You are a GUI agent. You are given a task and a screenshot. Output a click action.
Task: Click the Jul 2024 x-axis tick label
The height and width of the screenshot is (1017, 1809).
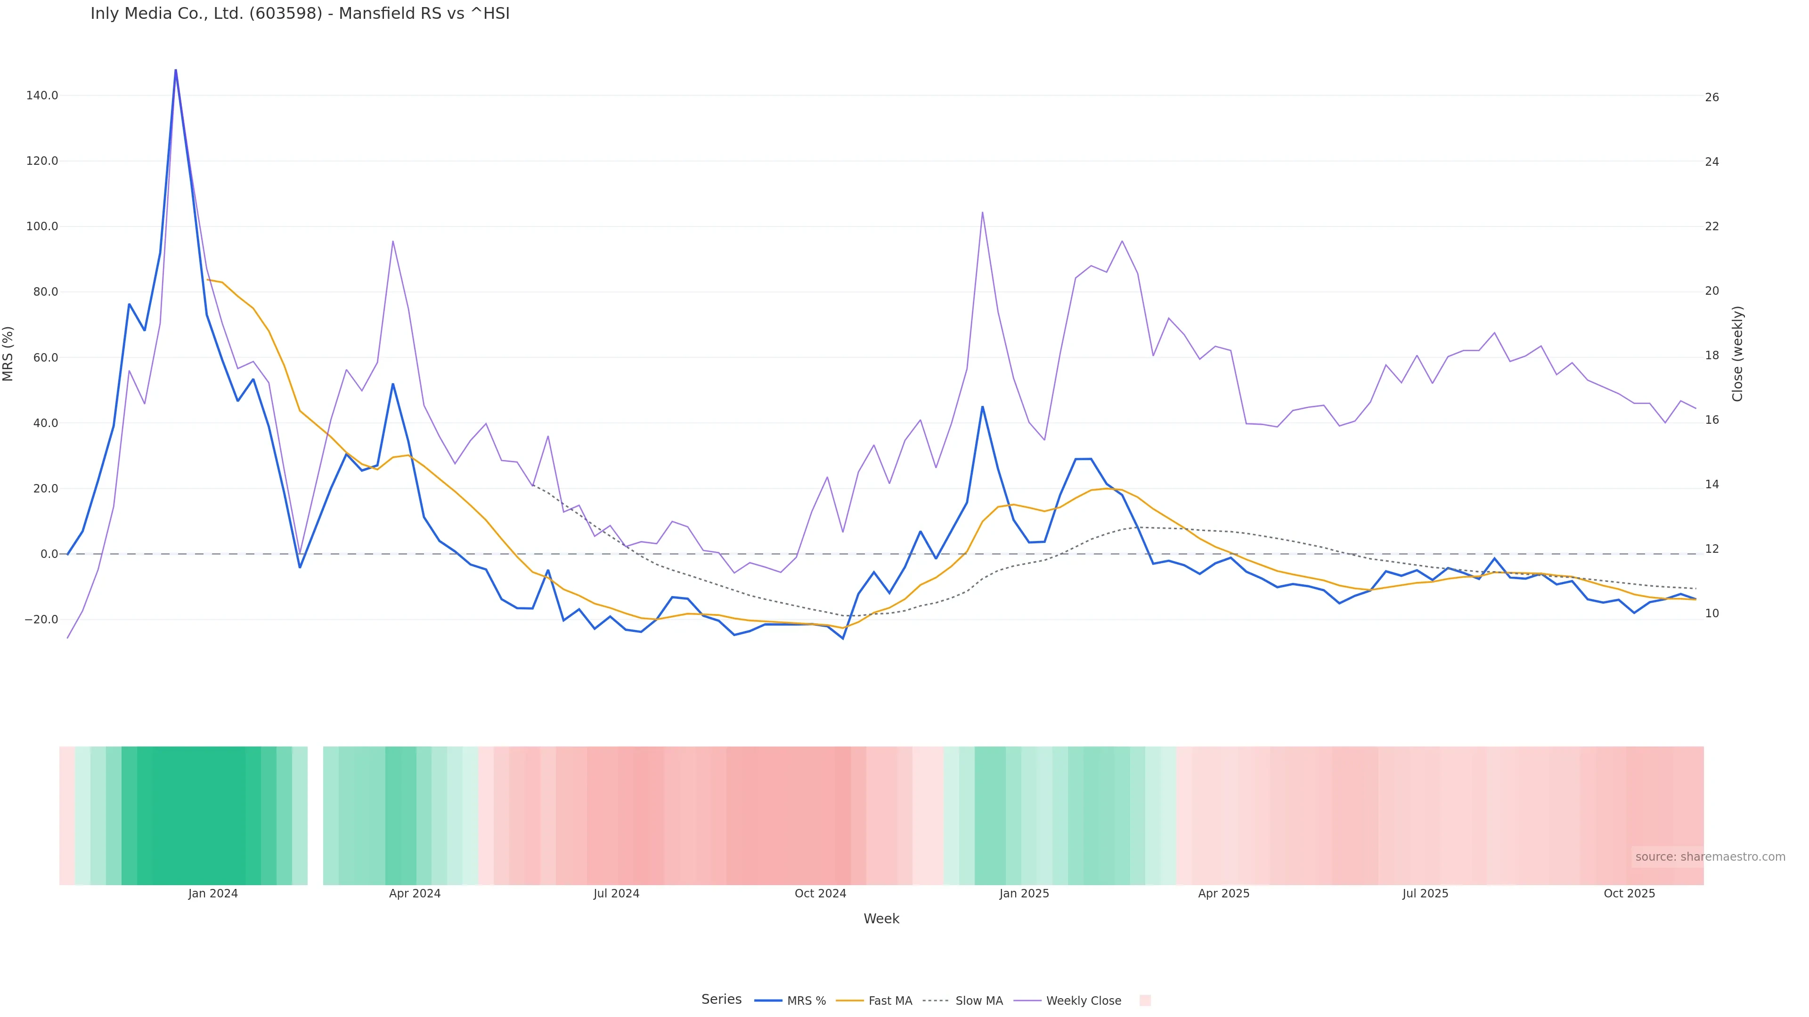coord(616,894)
